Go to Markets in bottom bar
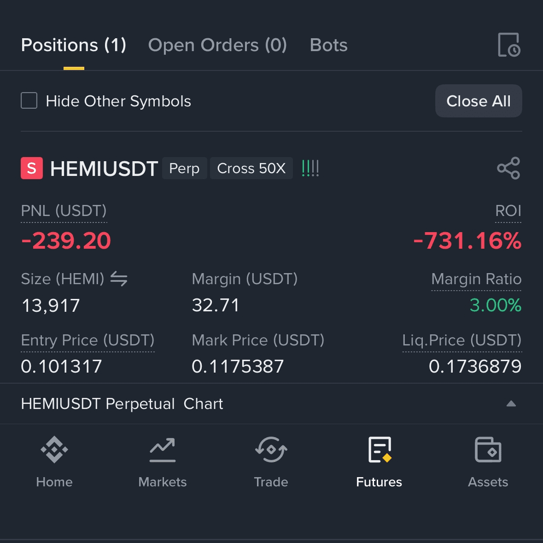543x543 pixels. click(x=163, y=482)
